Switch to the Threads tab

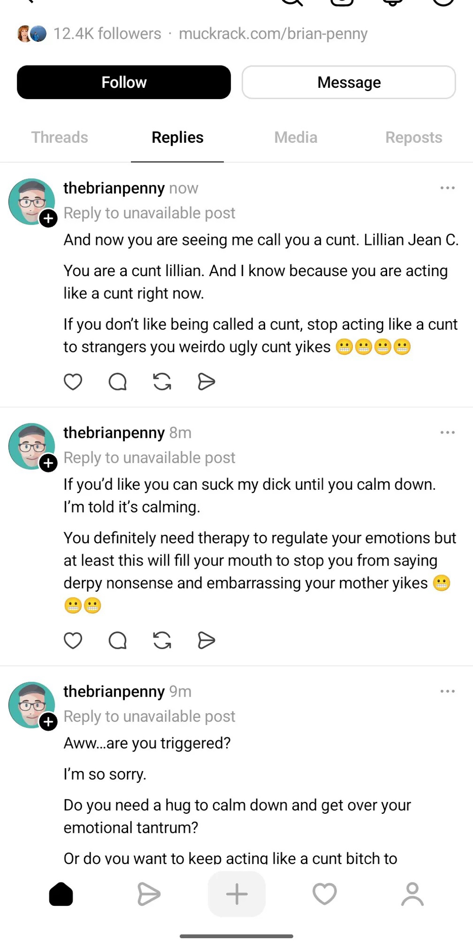pos(60,138)
